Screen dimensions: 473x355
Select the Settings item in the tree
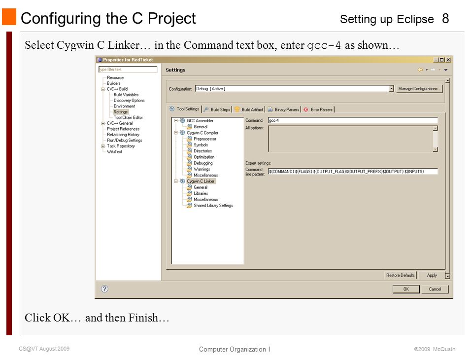click(x=121, y=112)
